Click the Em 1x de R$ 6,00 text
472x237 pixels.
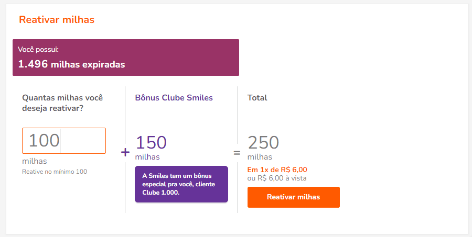coord(277,170)
